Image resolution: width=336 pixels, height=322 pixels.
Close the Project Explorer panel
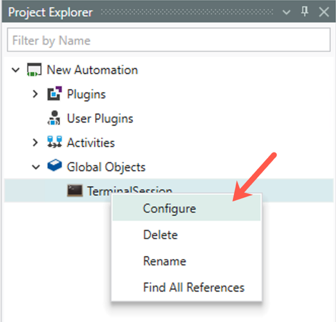tap(324, 12)
